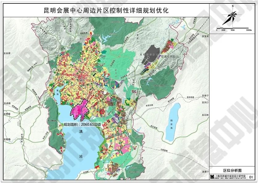The width and height of the screenshot is (258, 183).
Task: Click the 阳宗海 lake label
Action: [172, 124]
